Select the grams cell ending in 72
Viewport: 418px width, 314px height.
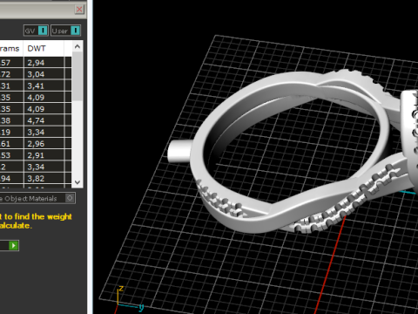point(11,74)
